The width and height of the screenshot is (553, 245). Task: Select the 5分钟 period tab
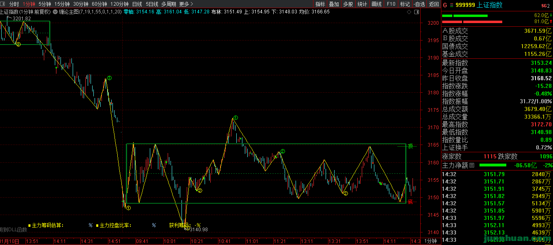point(45,4)
